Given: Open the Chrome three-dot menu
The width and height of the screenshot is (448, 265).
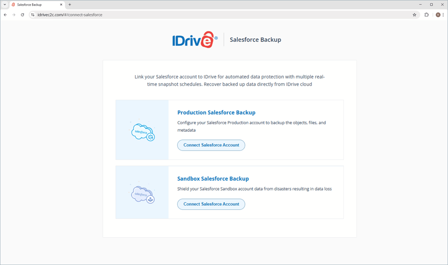Looking at the screenshot, I should (443, 15).
